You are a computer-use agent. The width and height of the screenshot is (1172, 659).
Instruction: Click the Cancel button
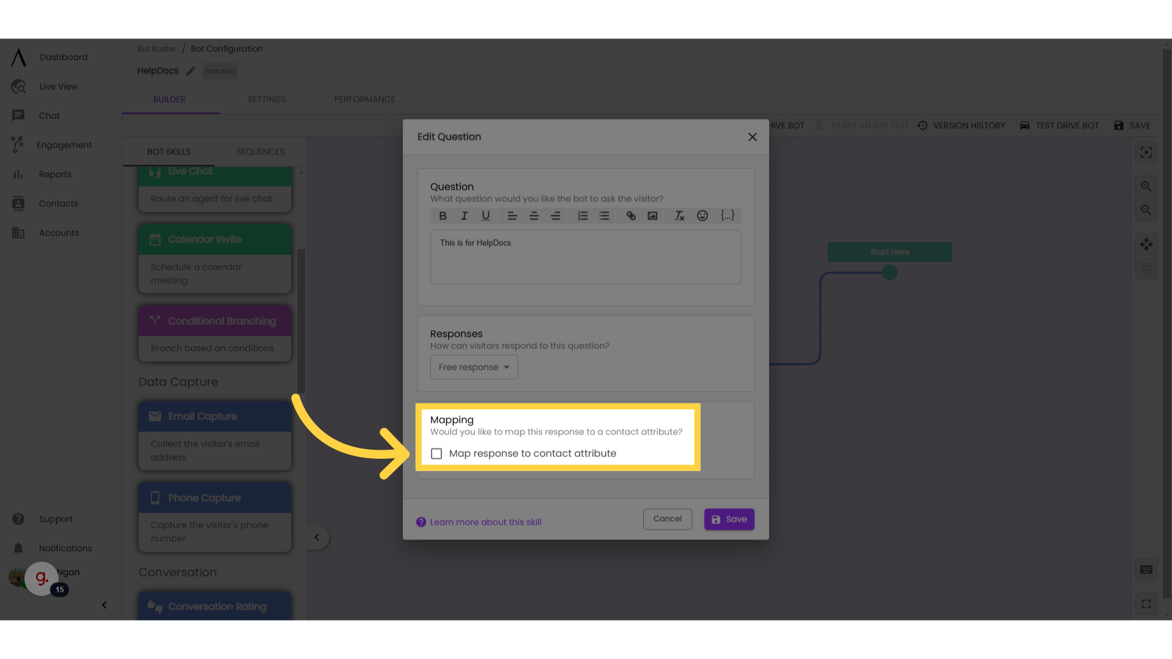[668, 519]
